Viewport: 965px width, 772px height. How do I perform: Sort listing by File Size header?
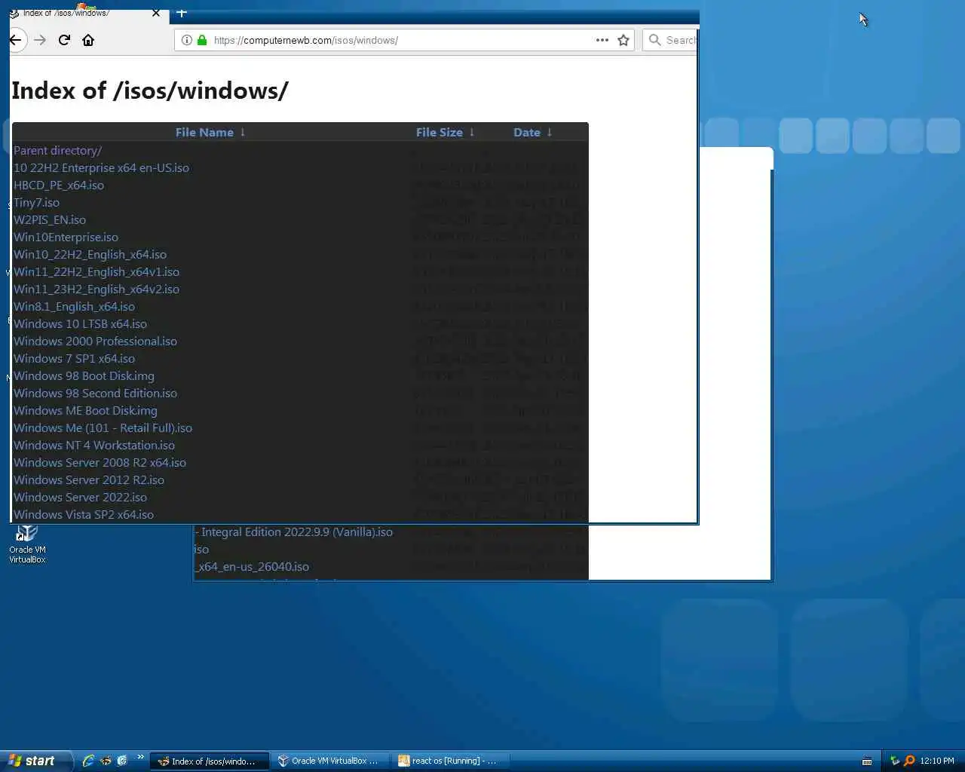(x=440, y=132)
